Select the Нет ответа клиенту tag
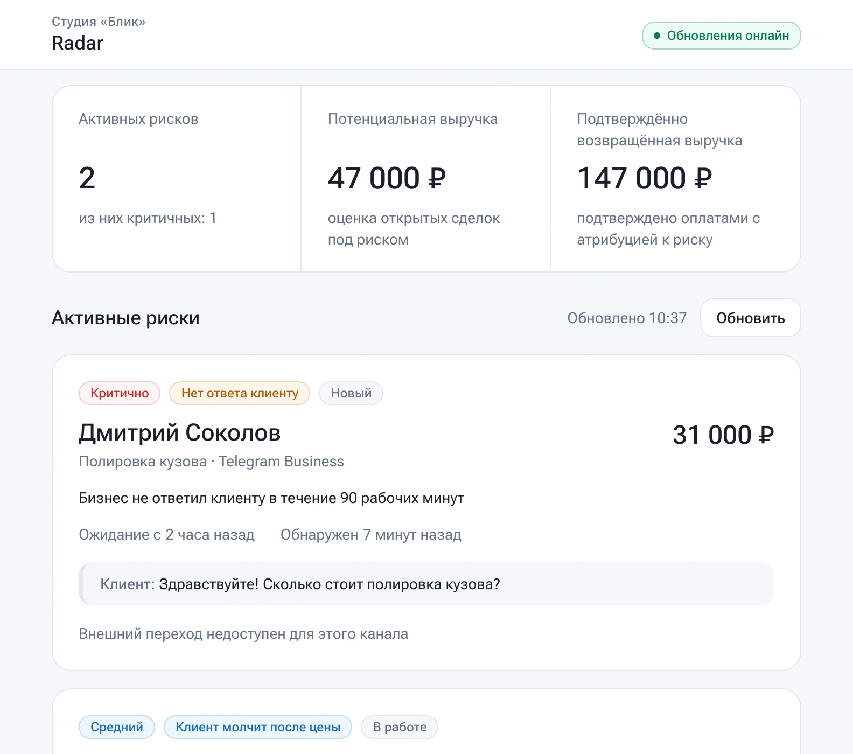 click(240, 393)
